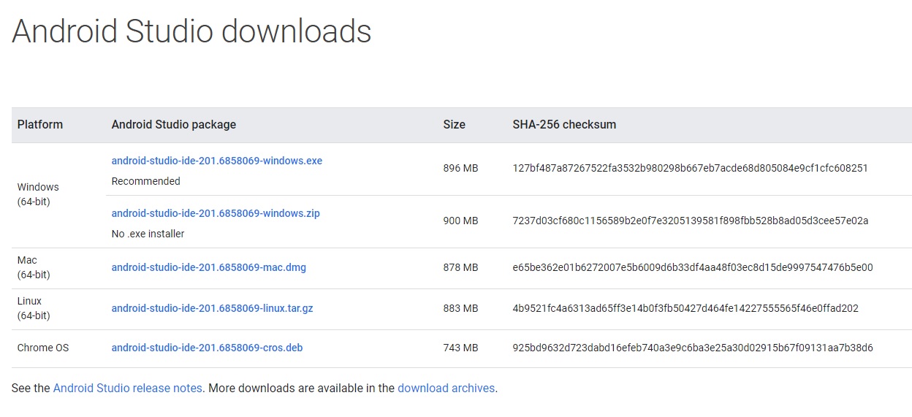Click the Size column header
Viewport: 912px width, 417px height.
454,125
